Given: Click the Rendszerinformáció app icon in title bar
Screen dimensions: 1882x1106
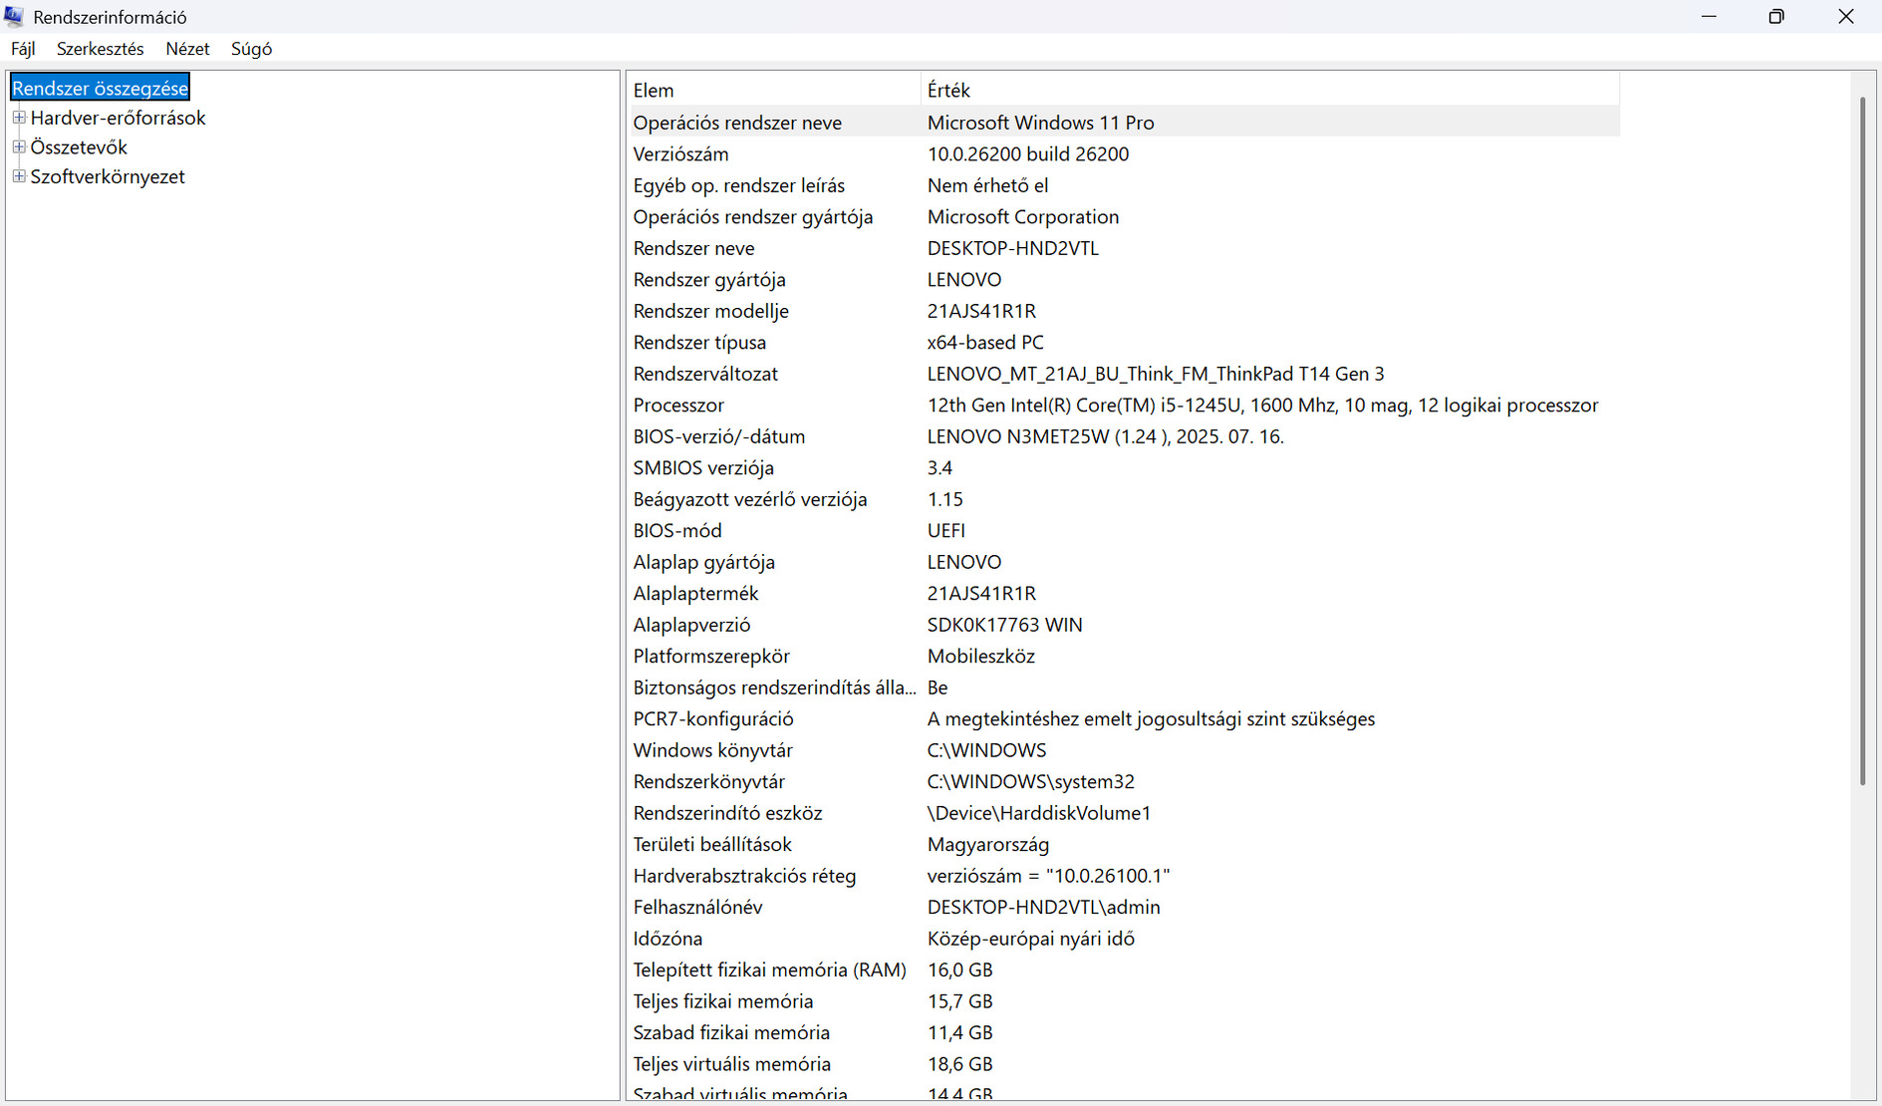Looking at the screenshot, I should 14,17.
